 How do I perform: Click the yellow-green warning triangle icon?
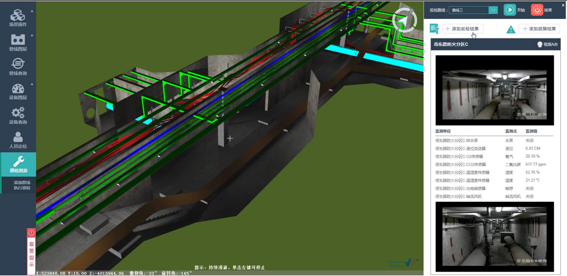511,30
